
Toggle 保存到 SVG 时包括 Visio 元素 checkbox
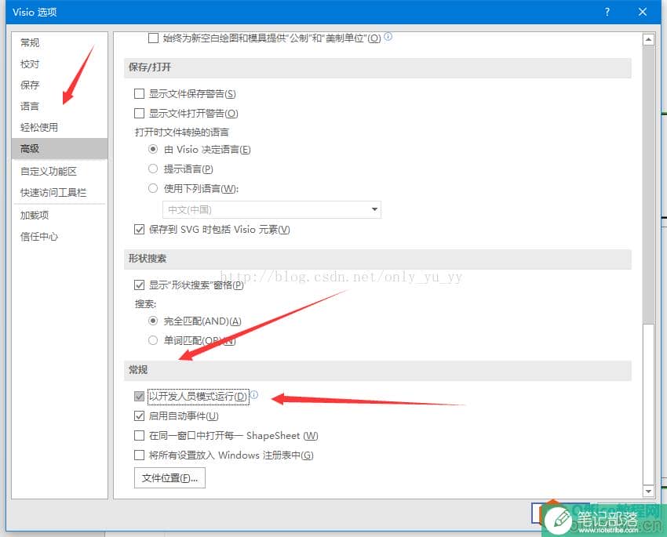click(x=139, y=230)
